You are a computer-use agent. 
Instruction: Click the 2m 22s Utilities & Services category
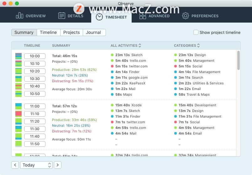pos(199,83)
